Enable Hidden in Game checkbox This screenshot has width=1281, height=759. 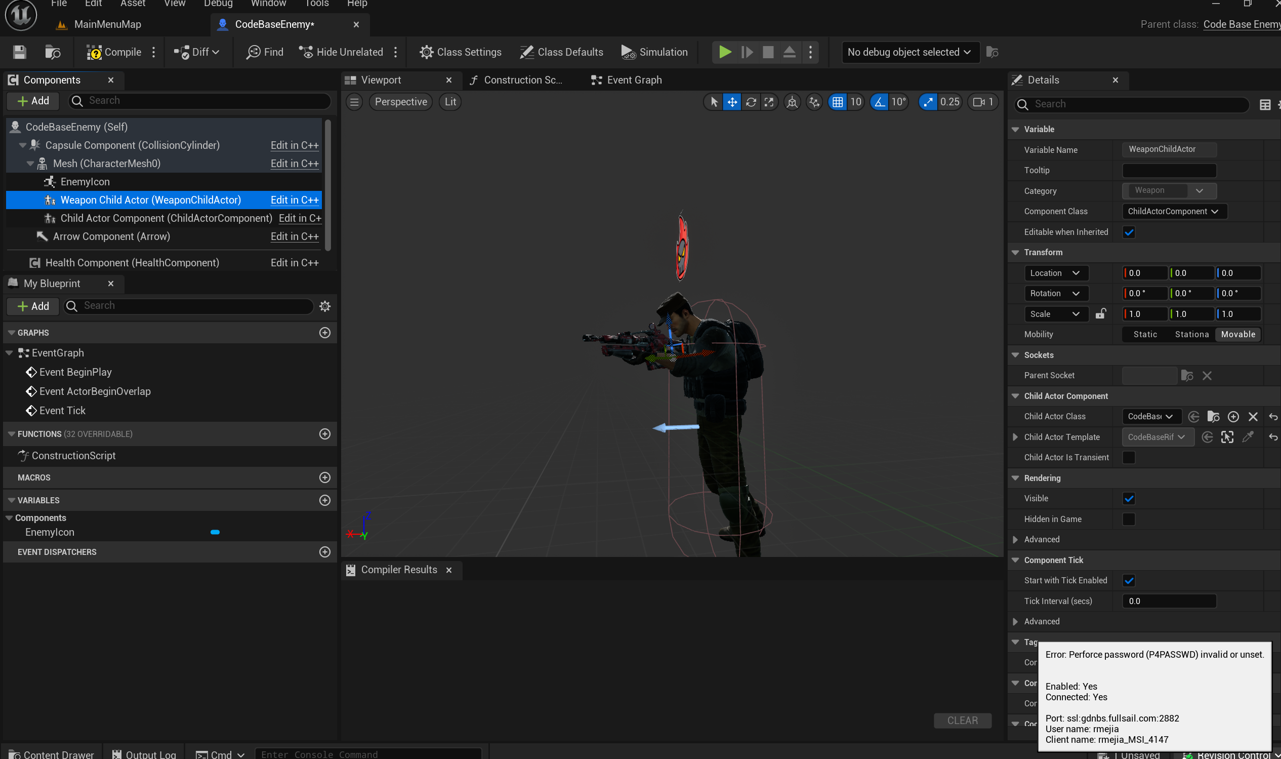click(x=1129, y=519)
